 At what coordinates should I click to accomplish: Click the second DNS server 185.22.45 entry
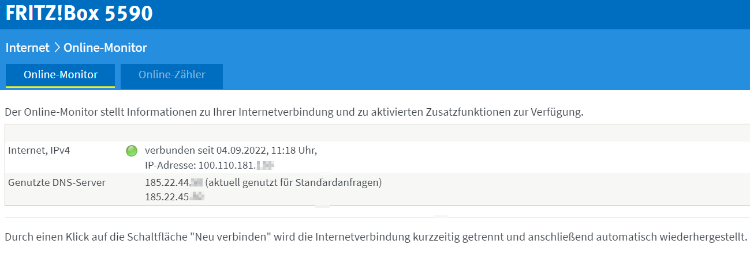coord(175,197)
